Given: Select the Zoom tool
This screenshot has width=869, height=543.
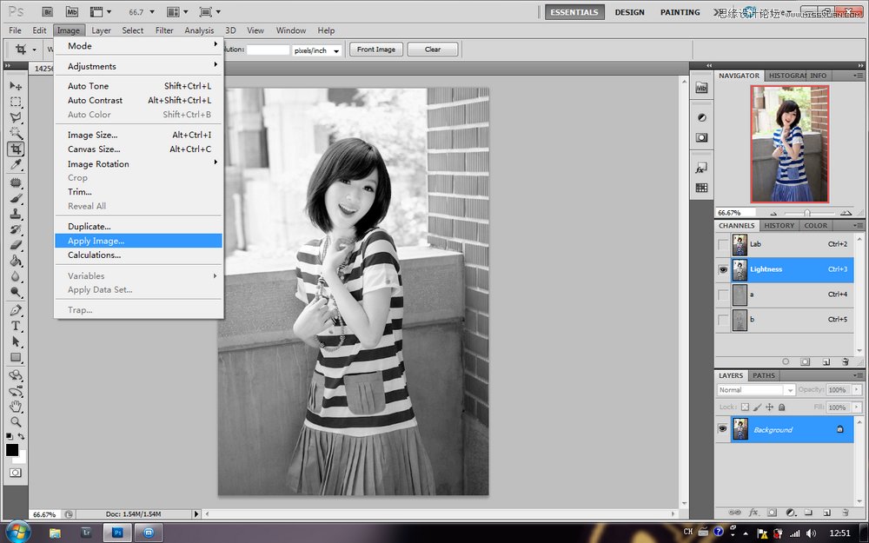Looking at the screenshot, I should [x=16, y=420].
